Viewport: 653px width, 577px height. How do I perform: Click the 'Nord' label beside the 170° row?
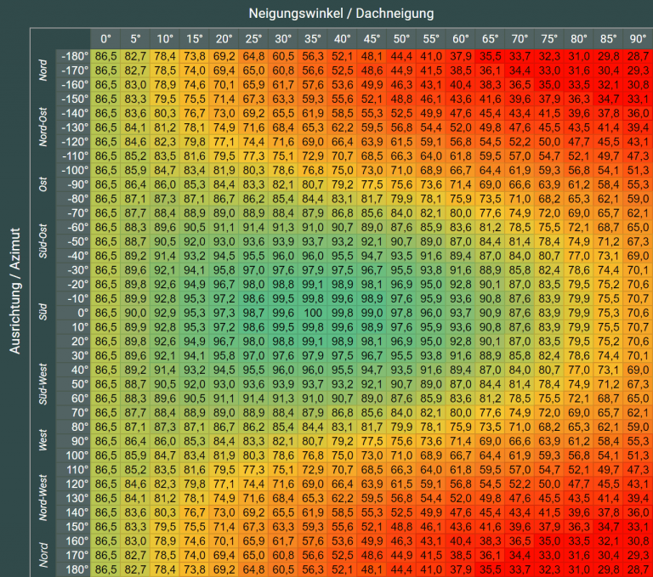(43, 556)
